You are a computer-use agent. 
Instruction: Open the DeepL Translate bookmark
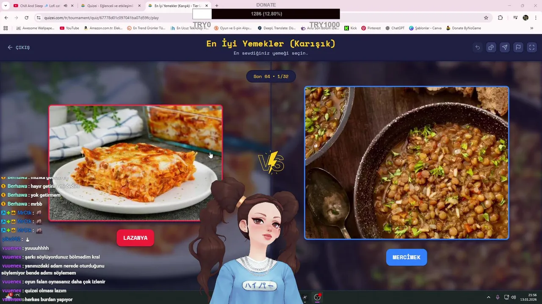pos(277,28)
